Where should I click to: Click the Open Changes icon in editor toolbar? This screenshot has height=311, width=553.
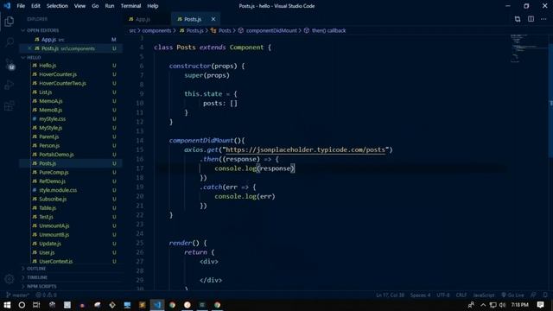pos(518,19)
